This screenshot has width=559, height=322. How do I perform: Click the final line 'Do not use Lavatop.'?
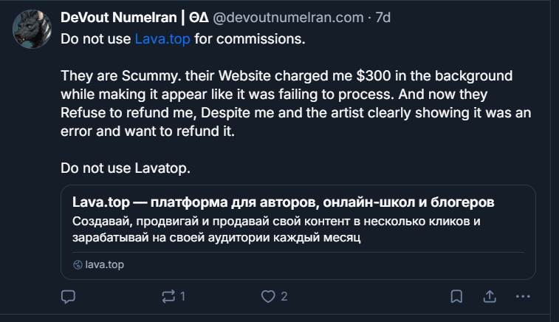point(126,168)
